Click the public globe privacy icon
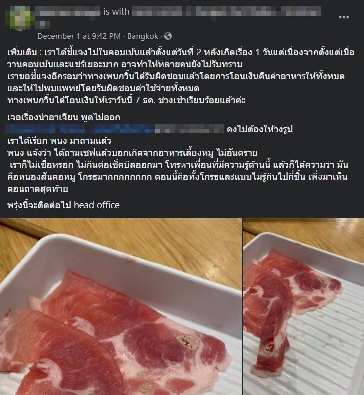The image size is (364, 395). [168, 36]
